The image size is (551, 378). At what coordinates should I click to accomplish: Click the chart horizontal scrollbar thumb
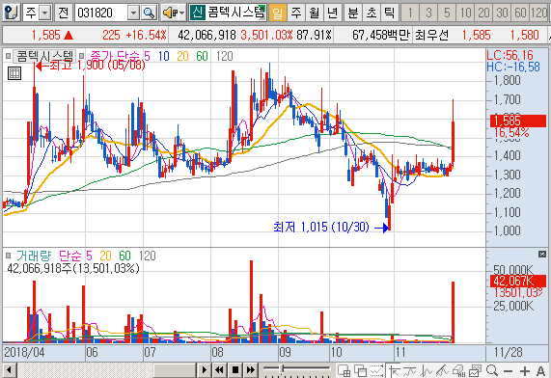175,370
